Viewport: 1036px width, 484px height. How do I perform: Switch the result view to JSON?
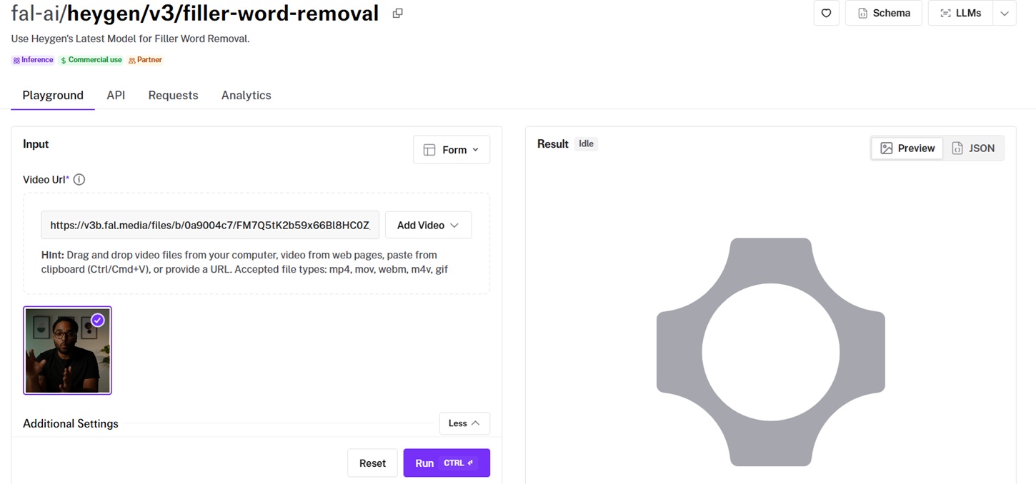pyautogui.click(x=973, y=148)
